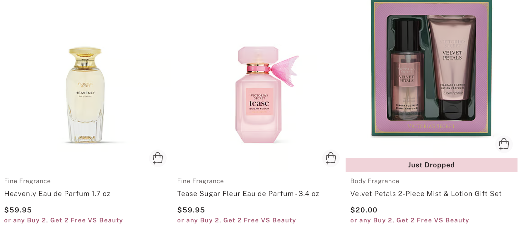Click the $59.95 price under Heavenly

pyautogui.click(x=18, y=210)
